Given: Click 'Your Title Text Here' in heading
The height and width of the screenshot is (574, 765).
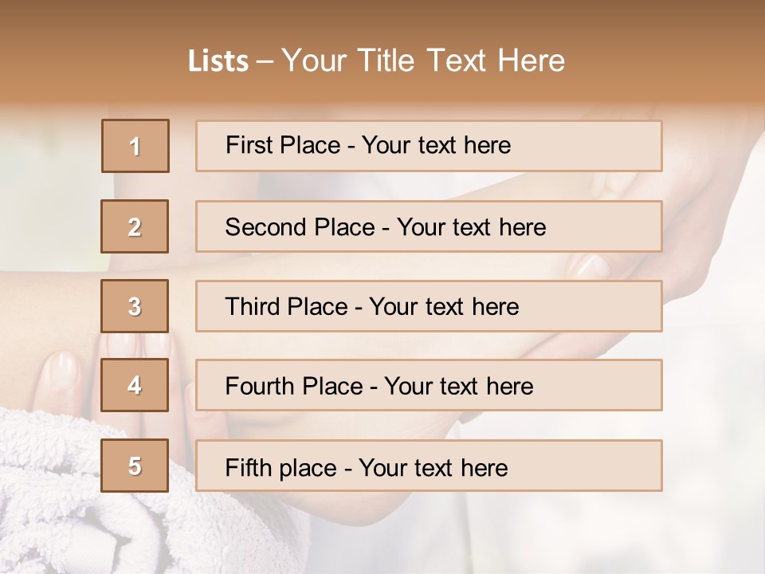Looking at the screenshot, I should [x=423, y=61].
